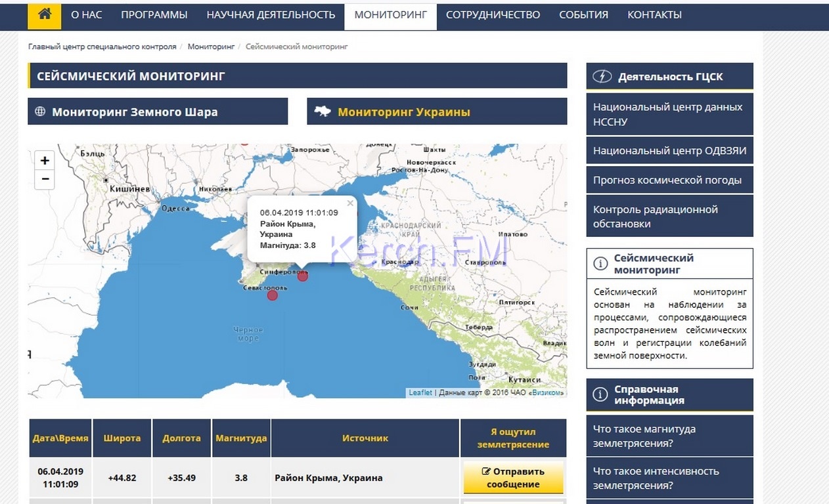Click the home icon in navigation bar
Image resolution: width=829 pixels, height=504 pixels.
coord(45,14)
